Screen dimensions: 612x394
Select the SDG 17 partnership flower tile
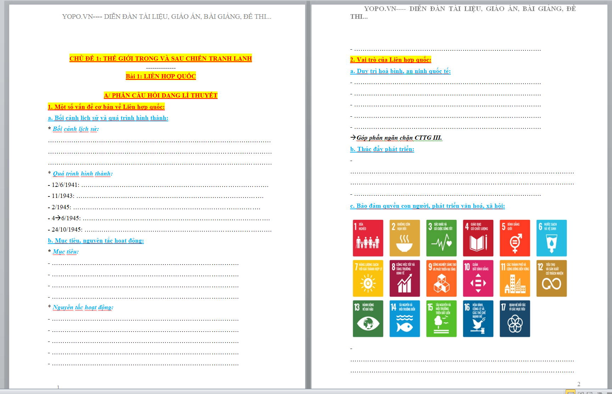pos(515,319)
